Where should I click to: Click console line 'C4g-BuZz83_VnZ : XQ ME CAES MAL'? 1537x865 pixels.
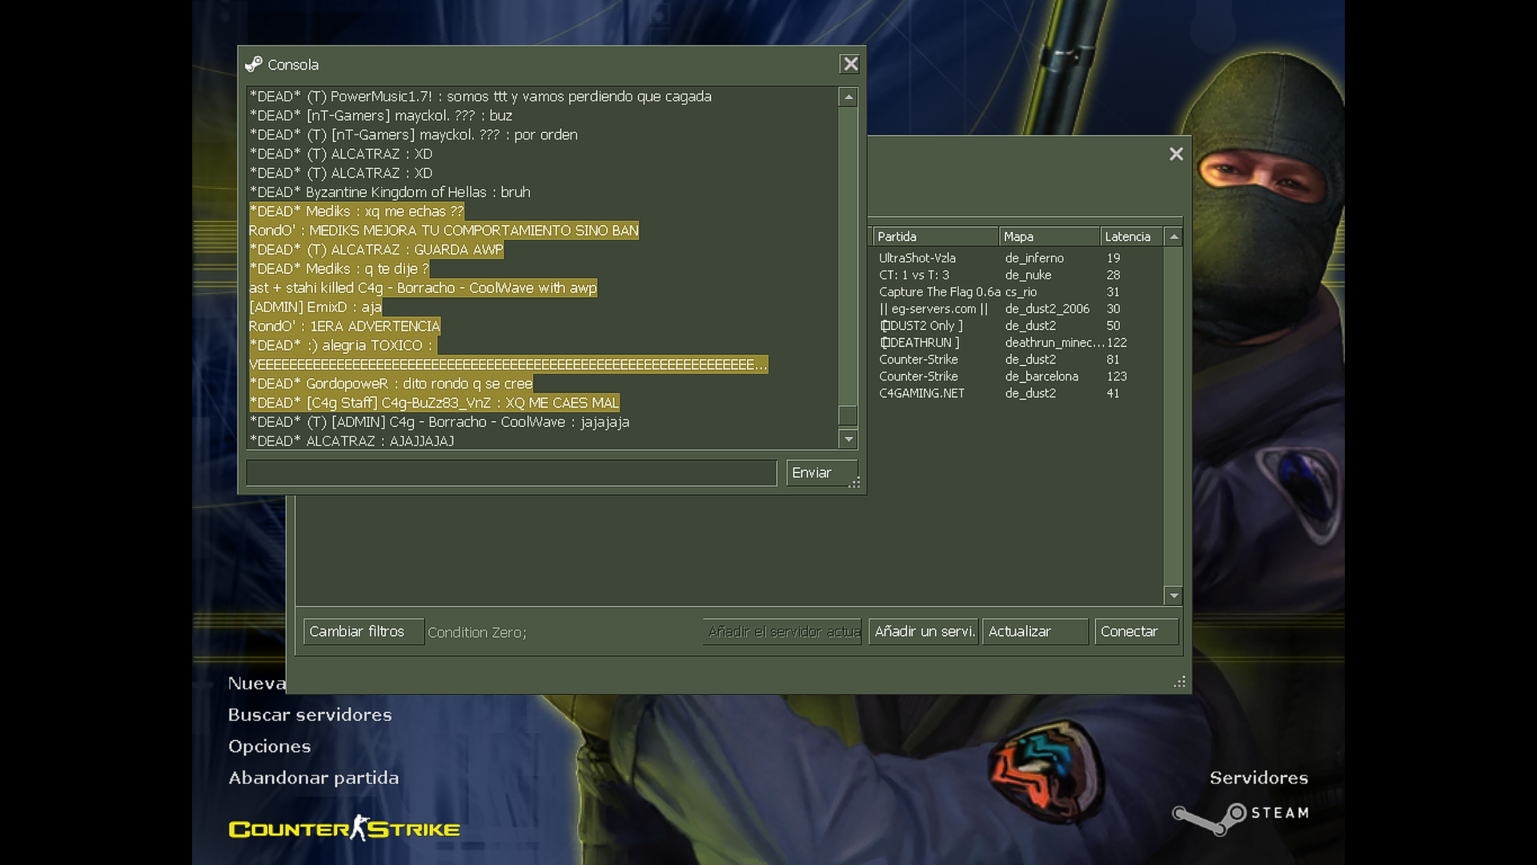(434, 403)
